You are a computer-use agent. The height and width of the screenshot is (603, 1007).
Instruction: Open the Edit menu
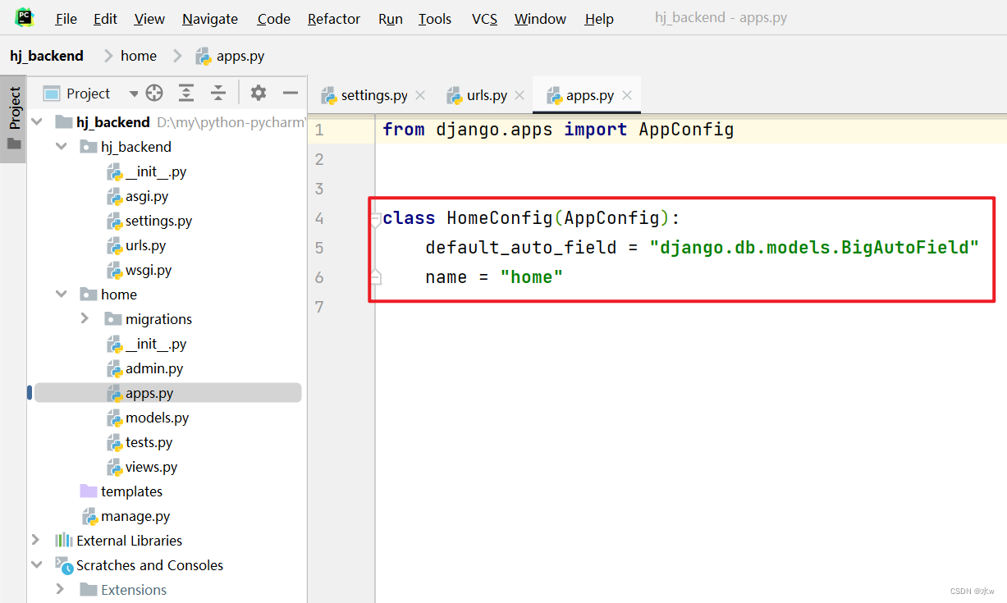[105, 19]
